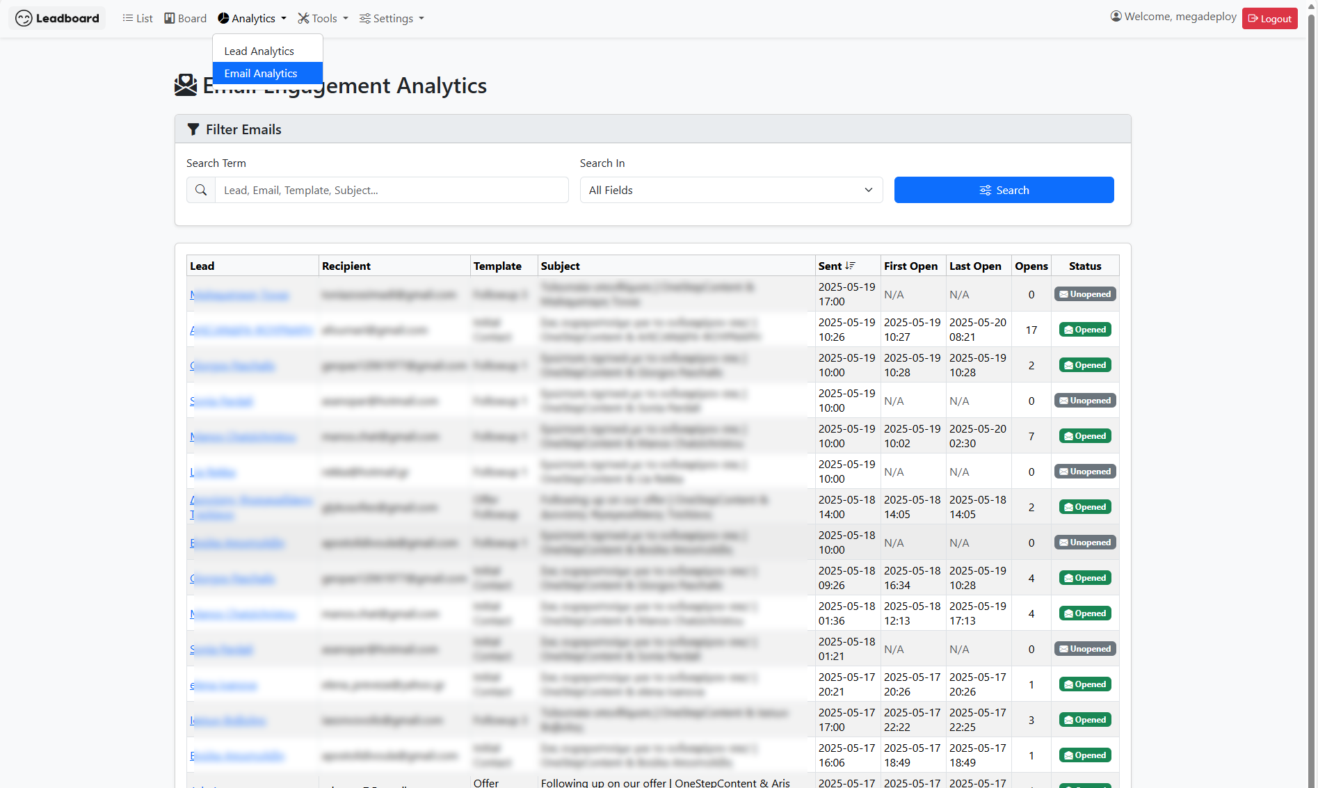Click the Sent column sort icon
1318x788 pixels.
coord(850,266)
